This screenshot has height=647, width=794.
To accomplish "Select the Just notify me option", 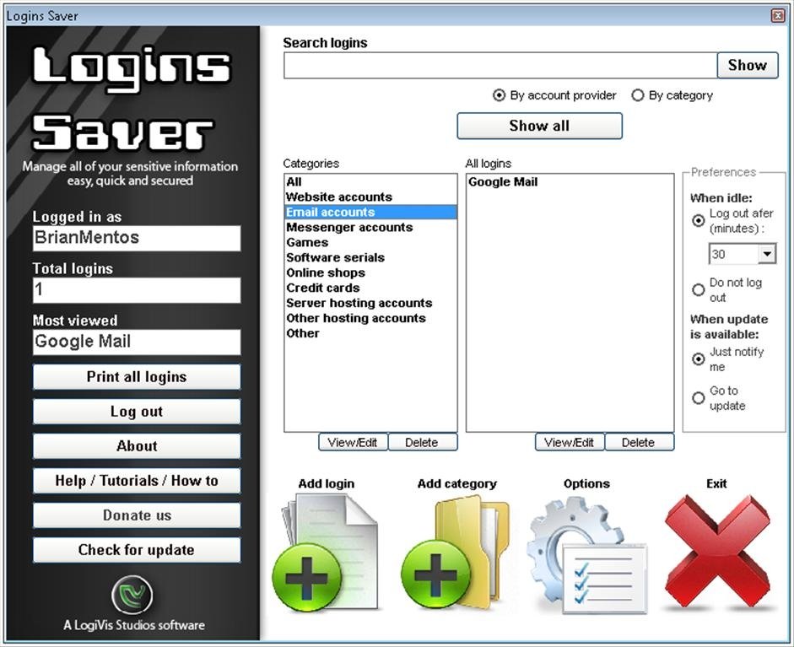I will (x=699, y=359).
